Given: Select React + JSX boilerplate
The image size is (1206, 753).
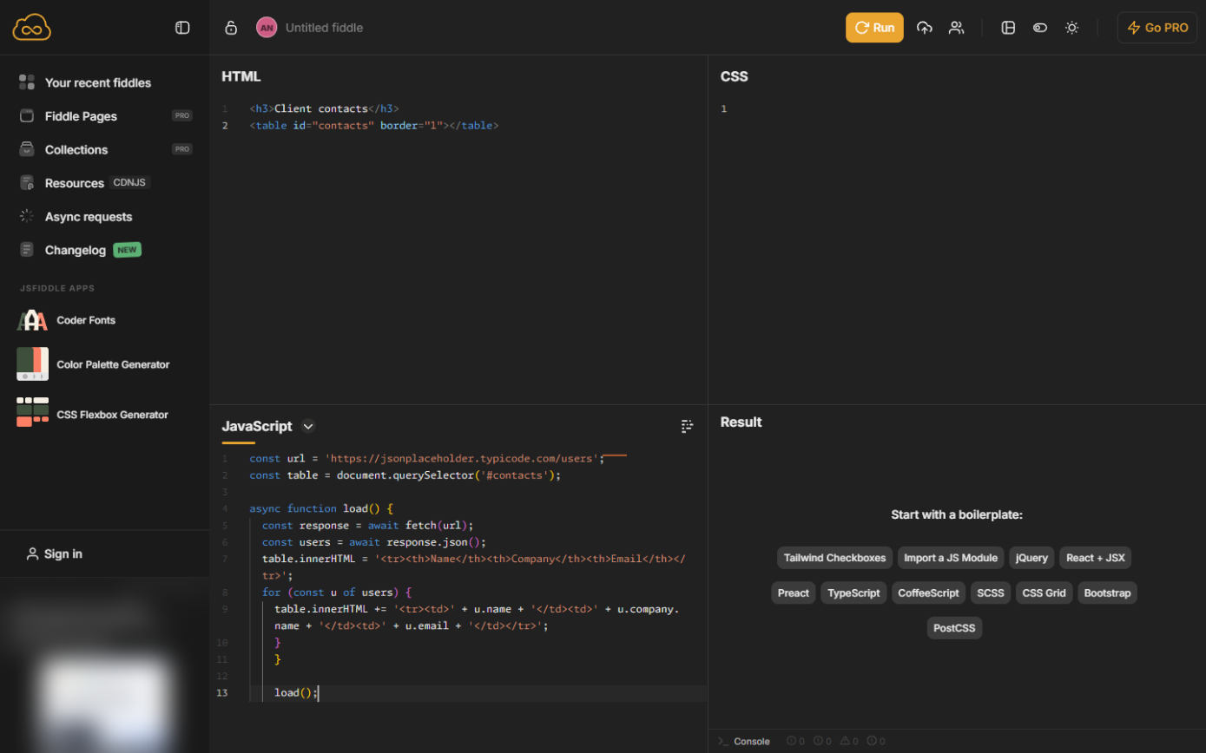Looking at the screenshot, I should tap(1095, 558).
